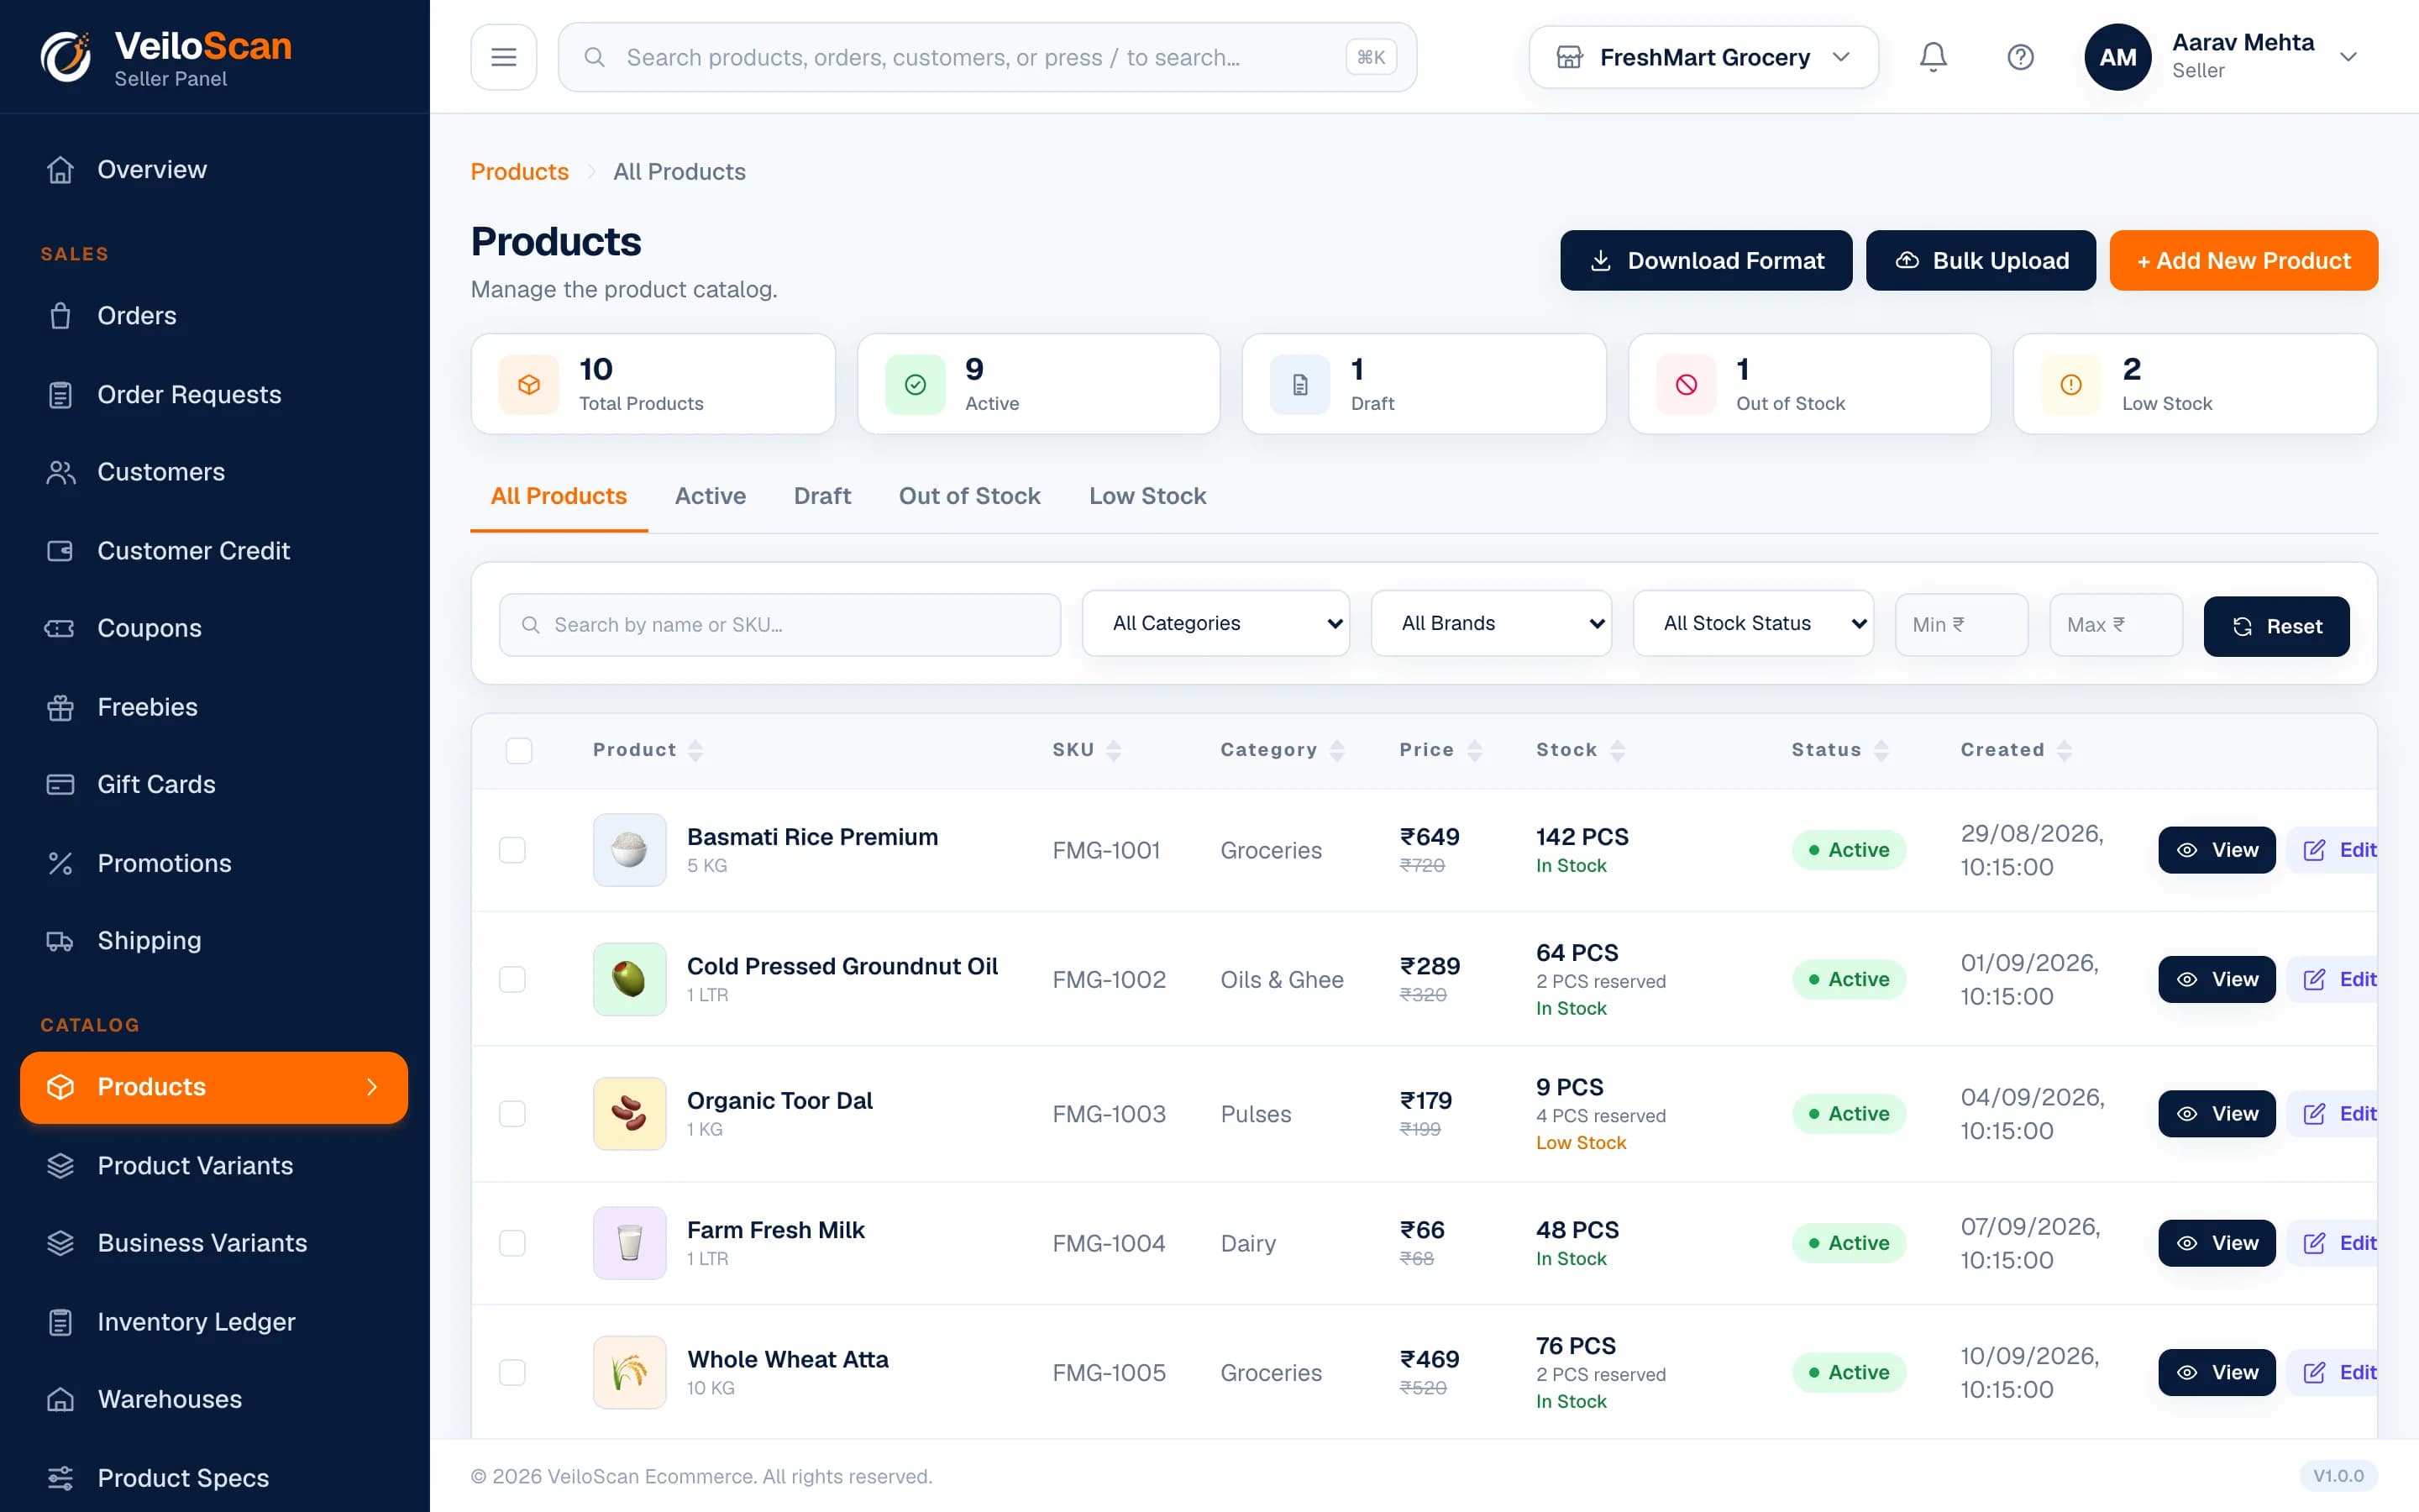Open the FreshMart Grocery store selector

tap(1703, 57)
